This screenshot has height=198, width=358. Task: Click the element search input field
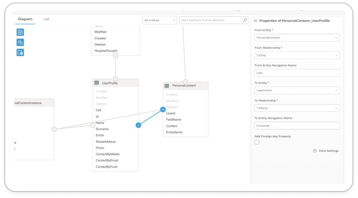point(211,20)
